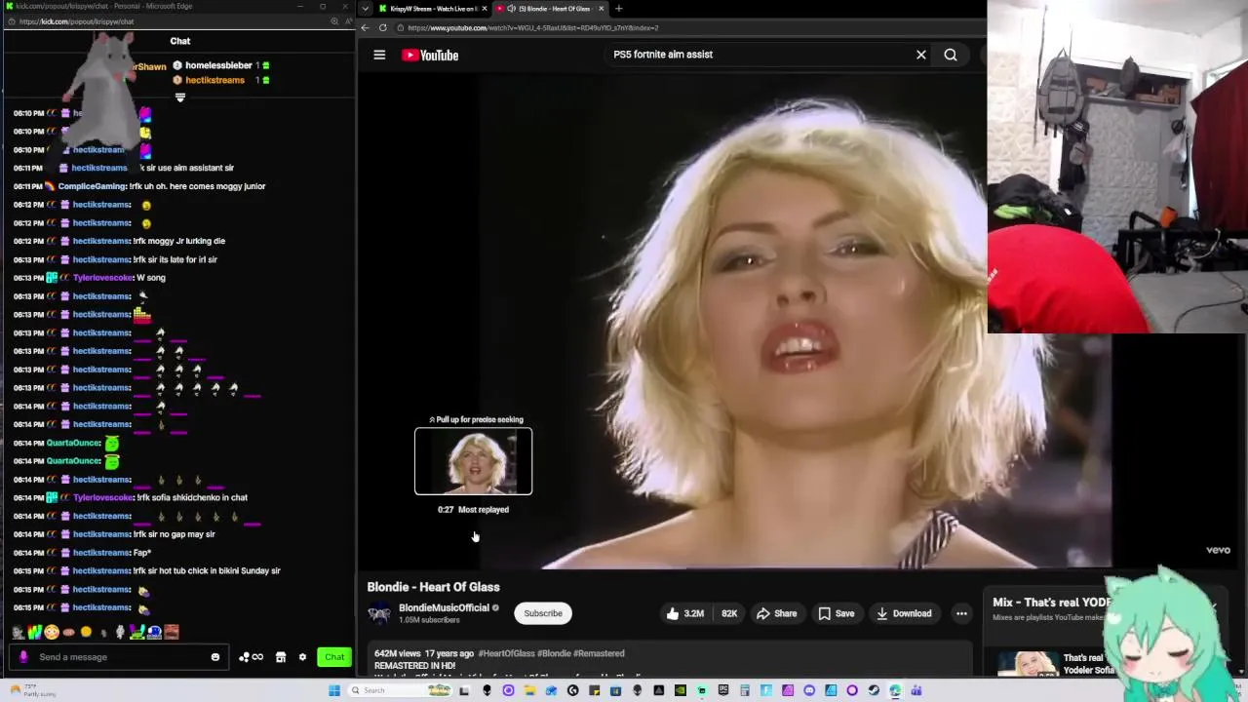Select the Chat header tab in Kick
Image resolution: width=1248 pixels, height=702 pixels.
click(180, 41)
